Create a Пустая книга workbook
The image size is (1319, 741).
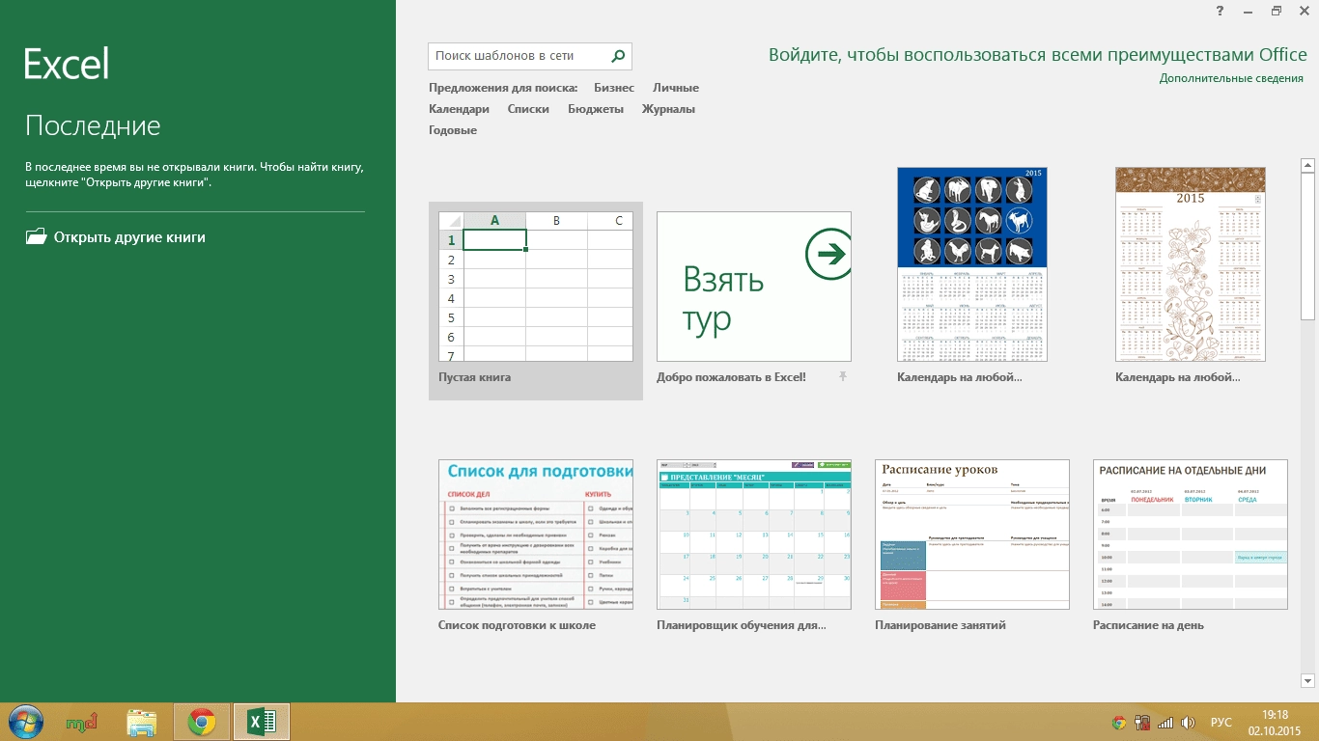pyautogui.click(x=536, y=300)
